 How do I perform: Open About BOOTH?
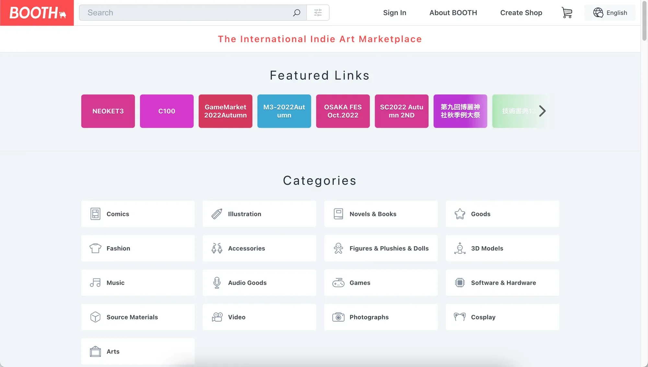click(453, 13)
